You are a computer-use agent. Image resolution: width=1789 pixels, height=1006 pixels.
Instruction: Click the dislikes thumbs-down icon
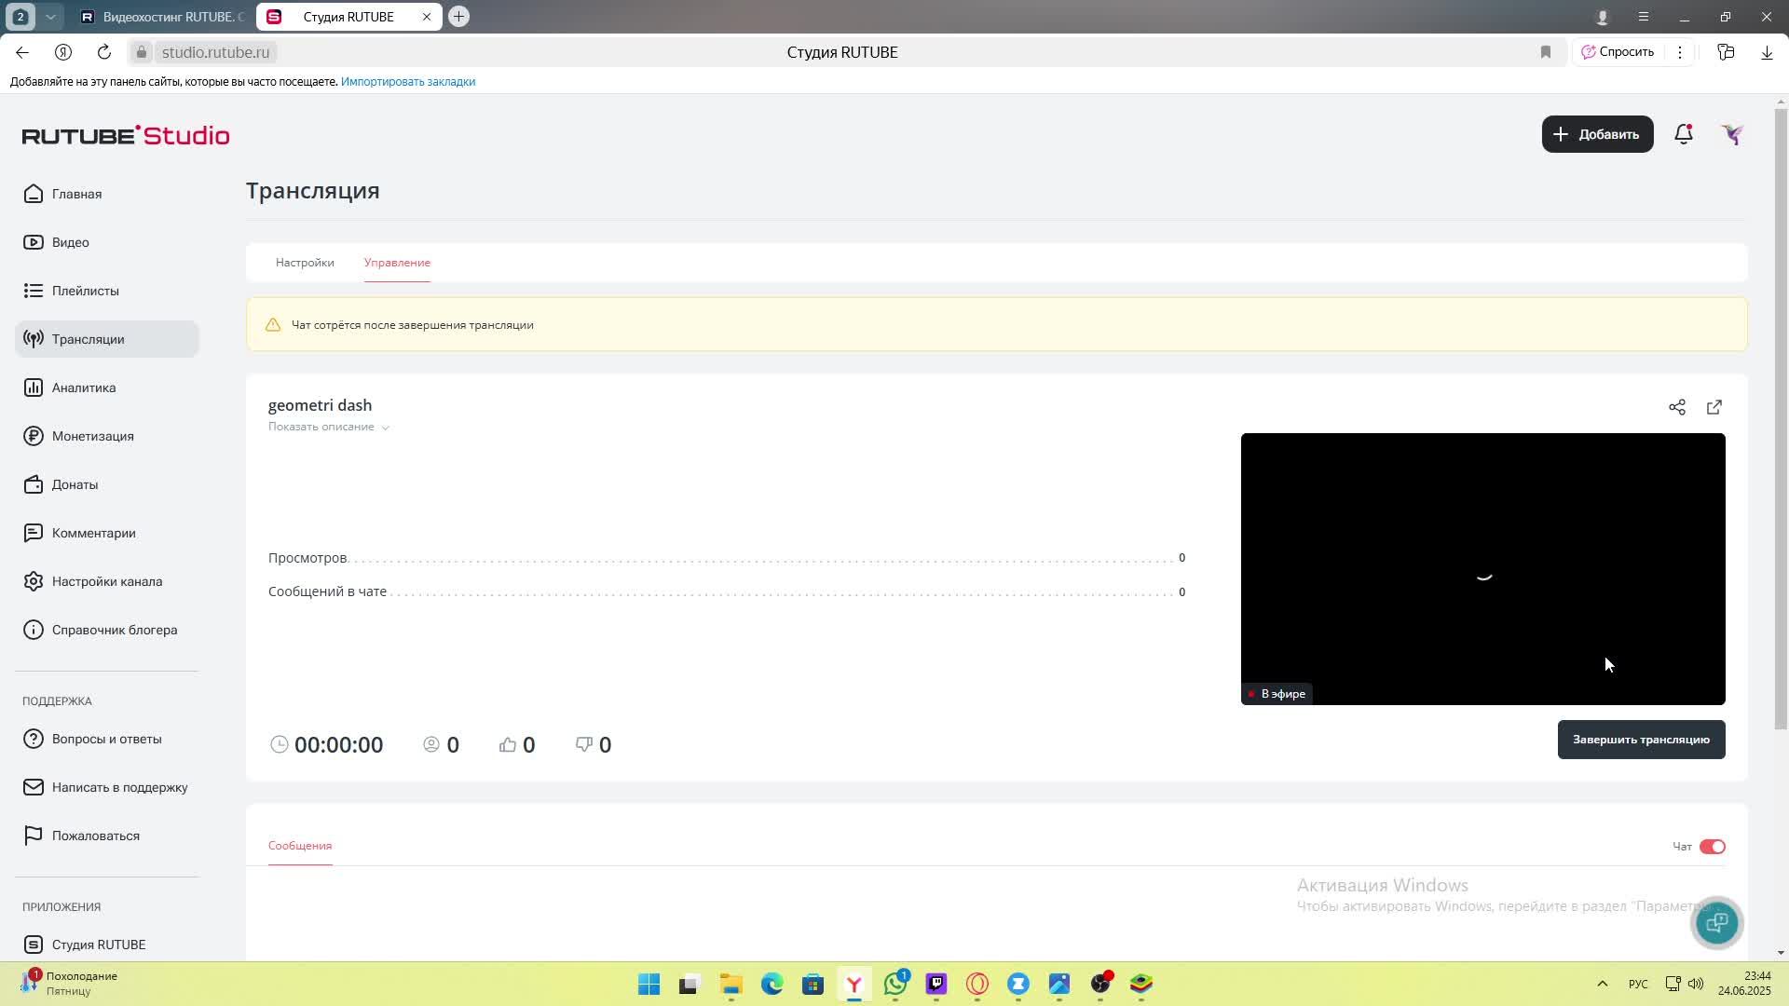point(584,744)
